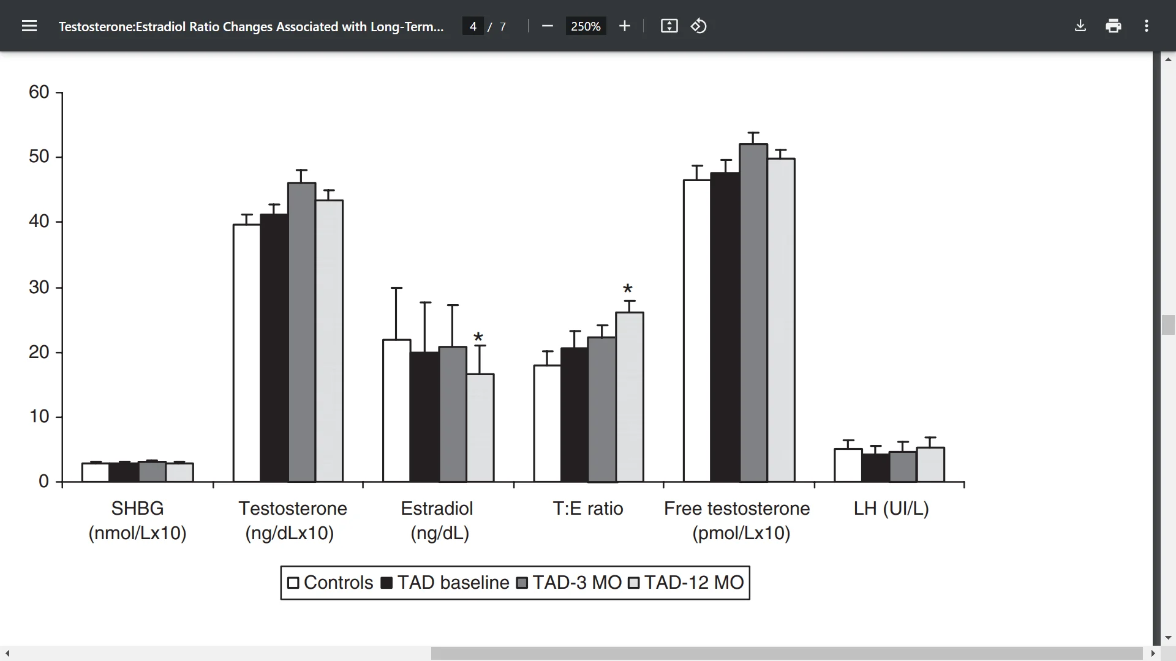Click the vertical scrollbar thumb
Image resolution: width=1176 pixels, height=661 pixels.
coord(1168,325)
